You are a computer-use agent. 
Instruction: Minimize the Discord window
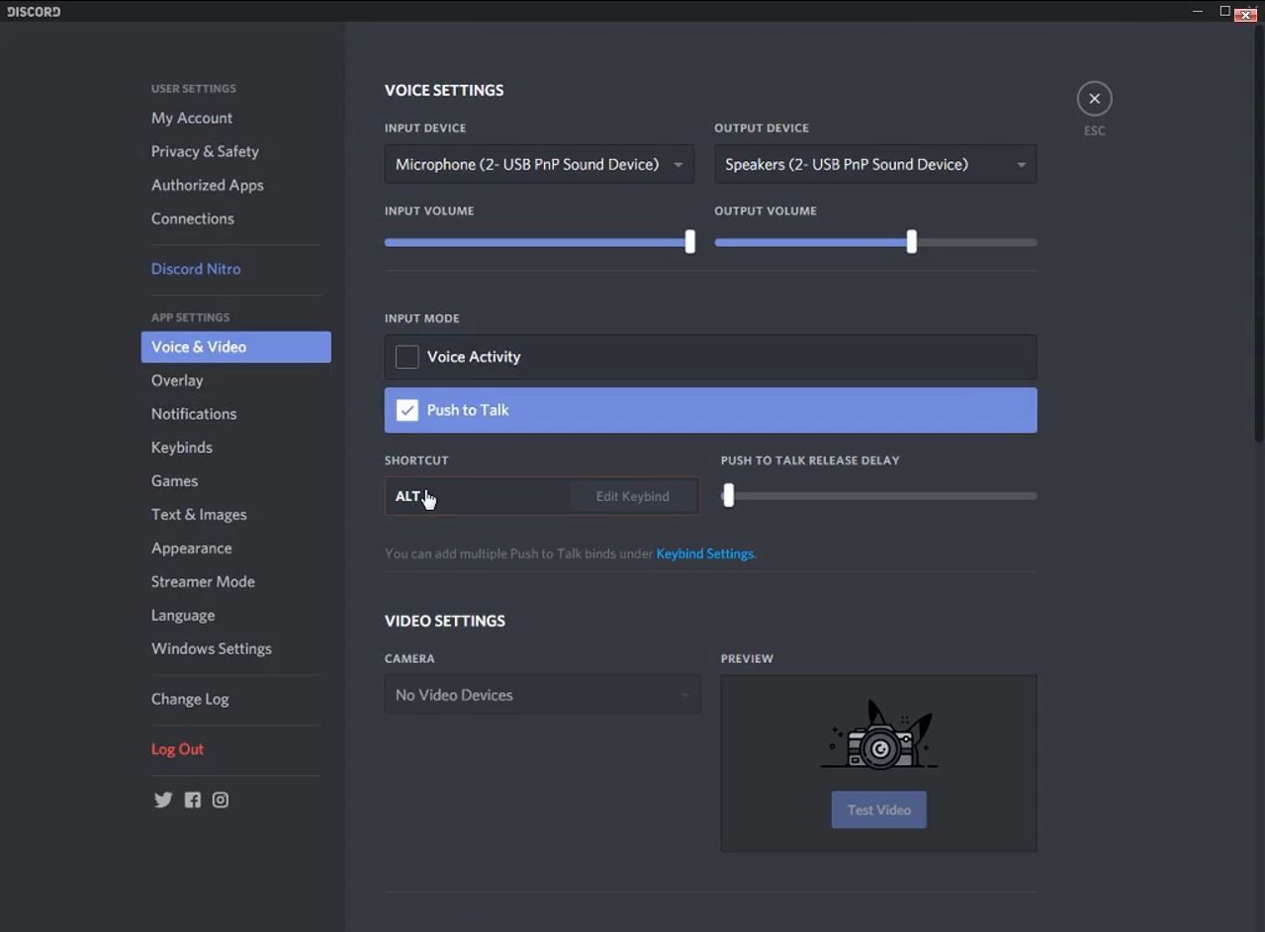point(1198,12)
